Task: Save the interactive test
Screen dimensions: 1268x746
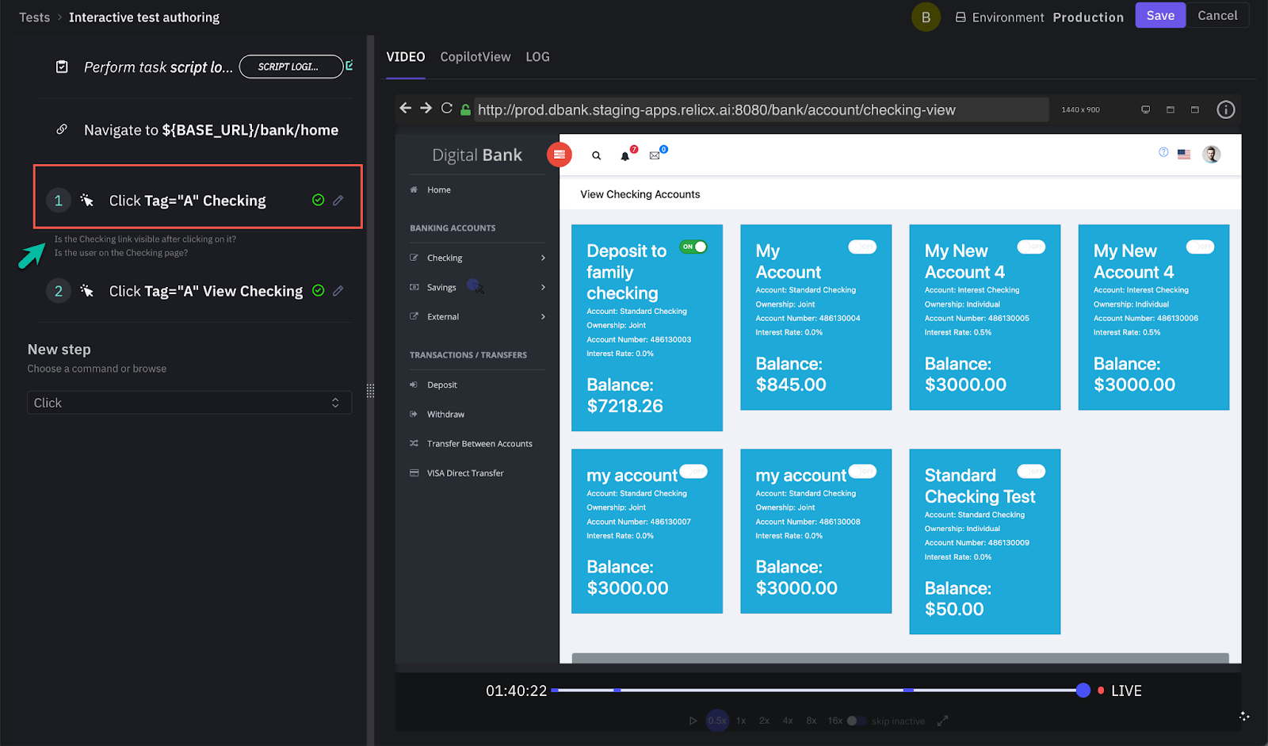Action: pyautogui.click(x=1159, y=15)
